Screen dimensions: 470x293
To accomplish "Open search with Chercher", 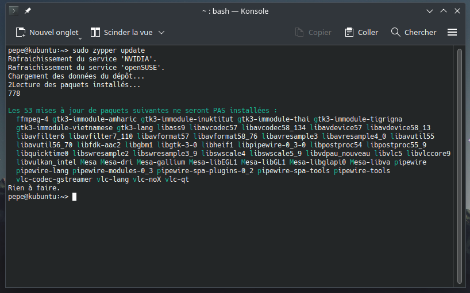I will 414,32.
